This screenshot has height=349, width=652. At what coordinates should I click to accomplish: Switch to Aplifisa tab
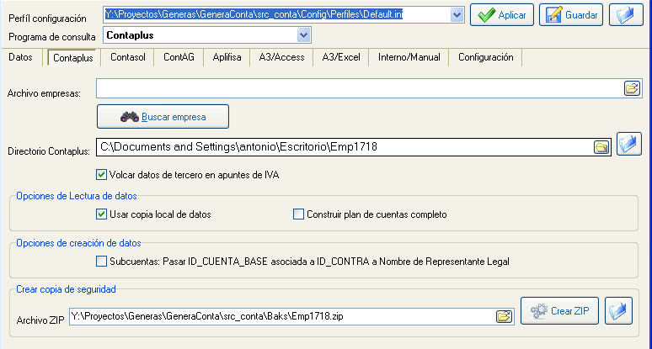point(227,57)
